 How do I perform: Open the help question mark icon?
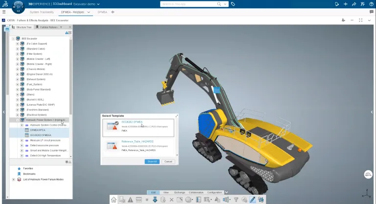pos(371,4)
